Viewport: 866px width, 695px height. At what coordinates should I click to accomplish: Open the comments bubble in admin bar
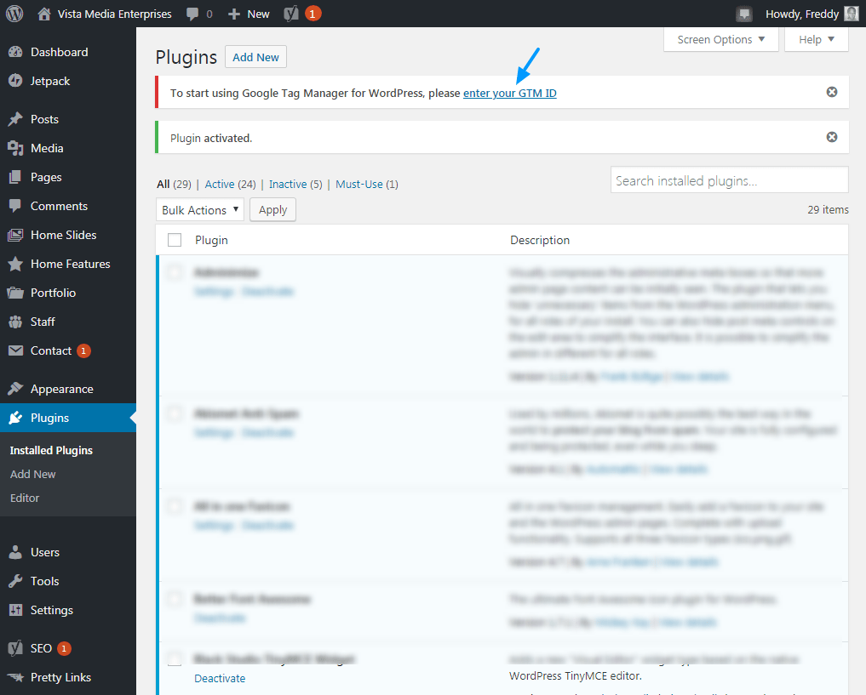tap(192, 14)
